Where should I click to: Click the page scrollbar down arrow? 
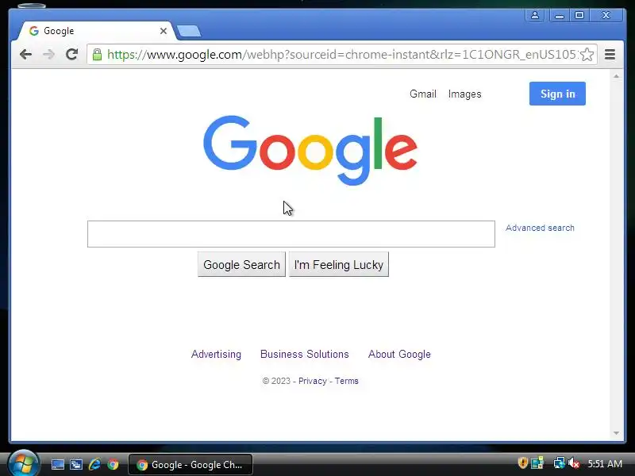pos(616,433)
